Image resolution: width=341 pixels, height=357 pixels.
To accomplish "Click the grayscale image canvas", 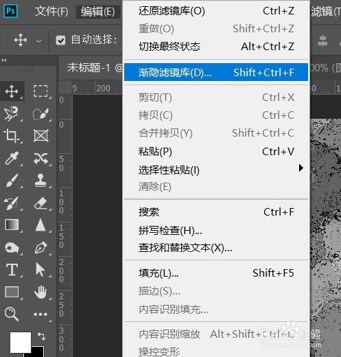I will [325, 238].
